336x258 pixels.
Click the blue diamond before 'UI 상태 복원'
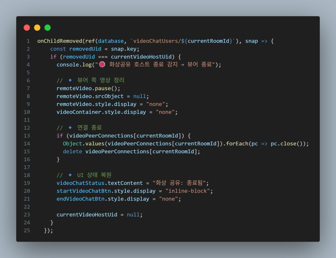(x=70, y=175)
